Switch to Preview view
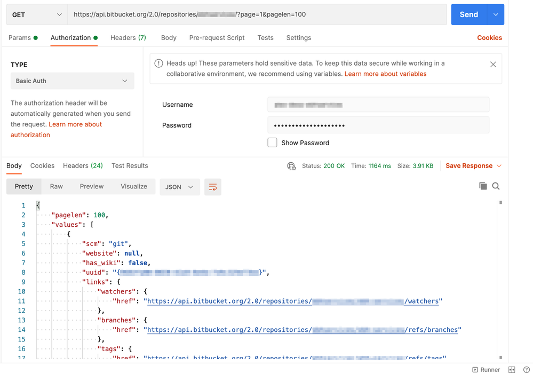The width and height of the screenshot is (533, 373). click(91, 186)
